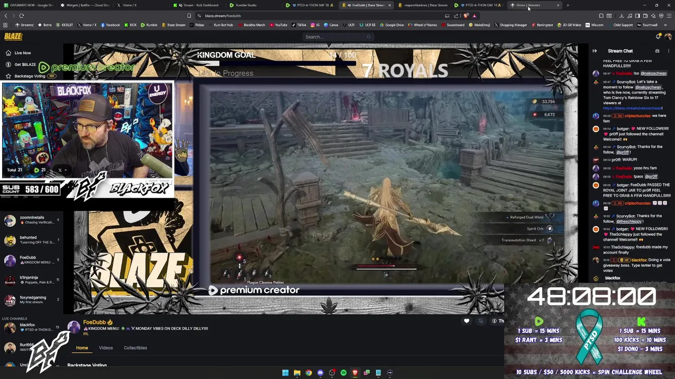Open KICKLET bookmark

64,25
